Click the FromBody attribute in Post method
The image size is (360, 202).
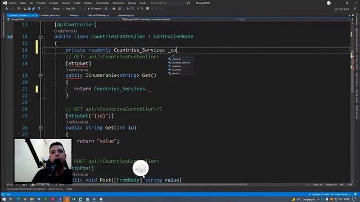(128, 180)
